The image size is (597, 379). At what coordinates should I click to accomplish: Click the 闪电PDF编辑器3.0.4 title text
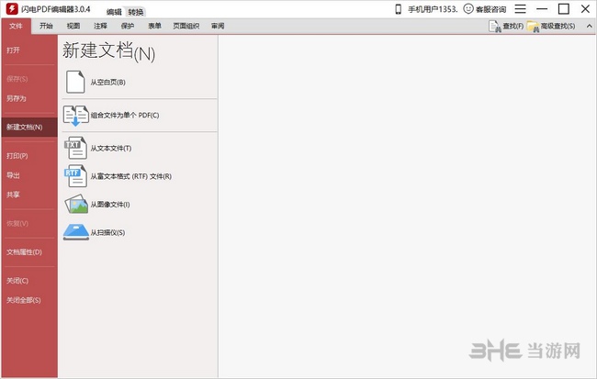[56, 9]
